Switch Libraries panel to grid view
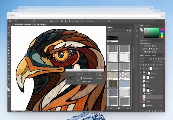This screenshot has height=120, width=173. point(127,31)
